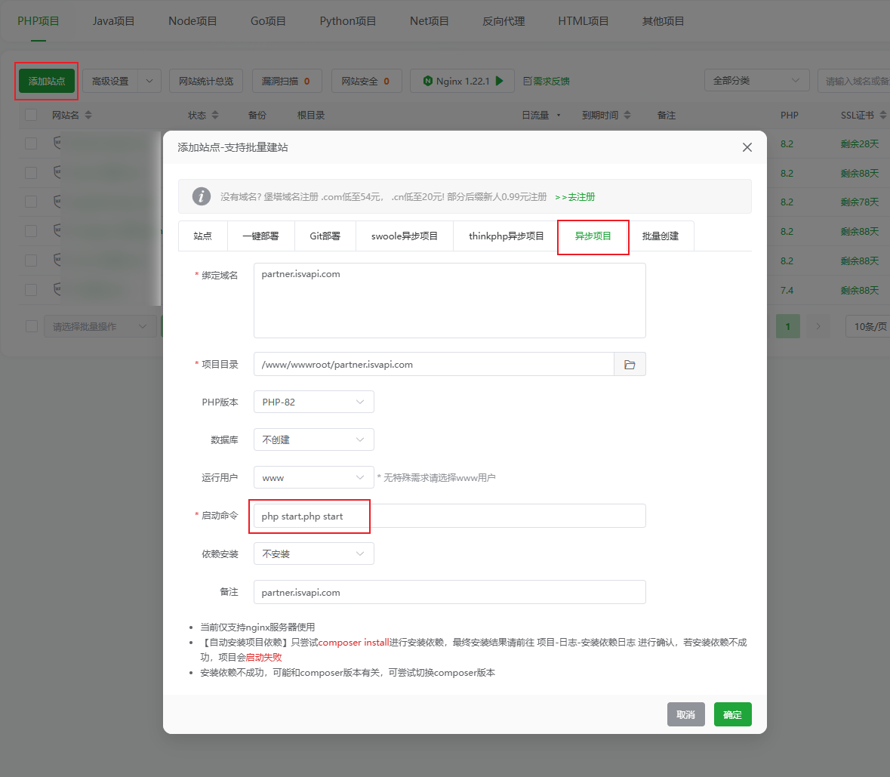Open the 运行用户 dropdown showing www

tap(313, 478)
